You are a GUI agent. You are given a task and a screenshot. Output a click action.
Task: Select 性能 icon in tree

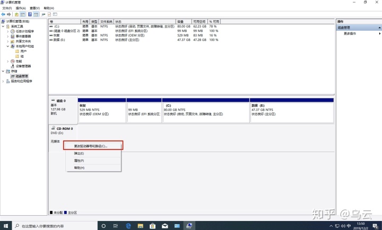click(x=13, y=61)
